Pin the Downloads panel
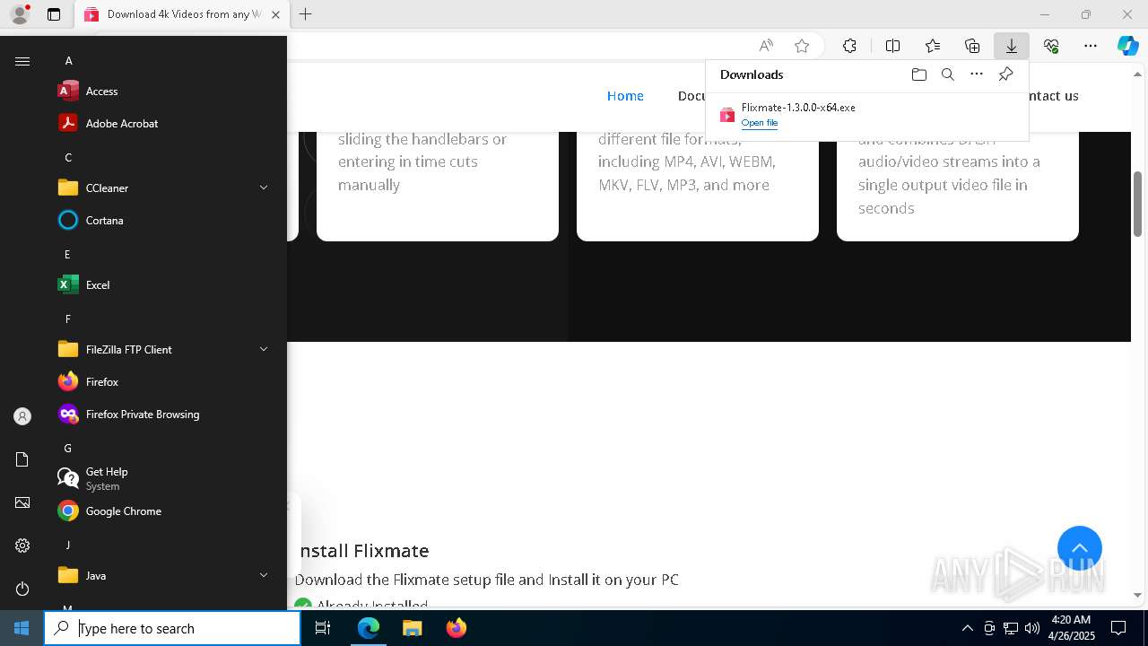Screen dimensions: 1148x646 tap(1005, 74)
